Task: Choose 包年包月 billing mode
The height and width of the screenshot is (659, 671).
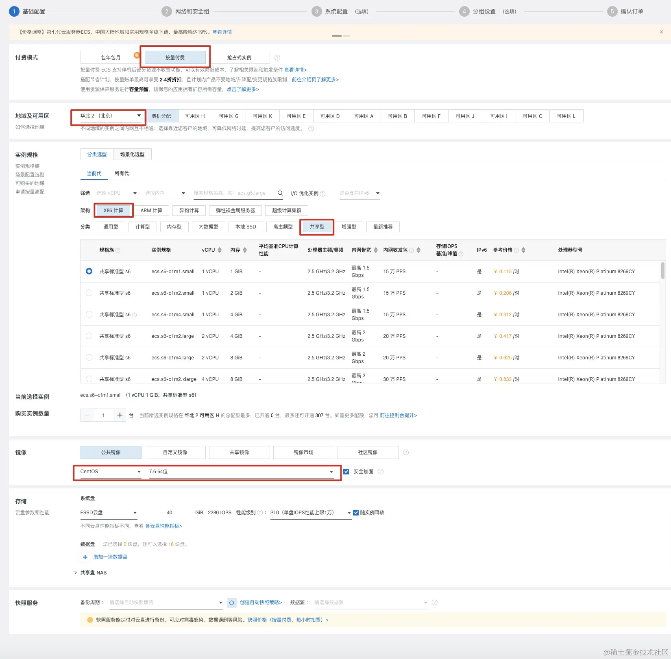Action: point(111,58)
